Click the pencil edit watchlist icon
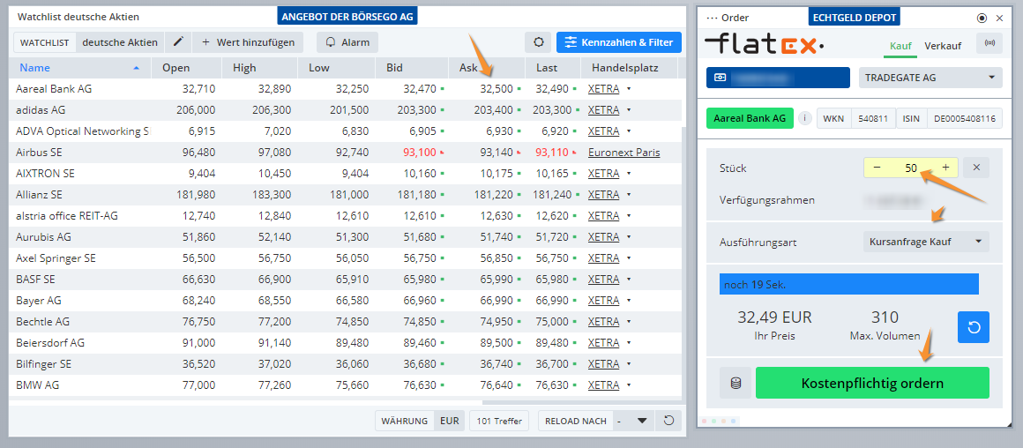 click(178, 42)
